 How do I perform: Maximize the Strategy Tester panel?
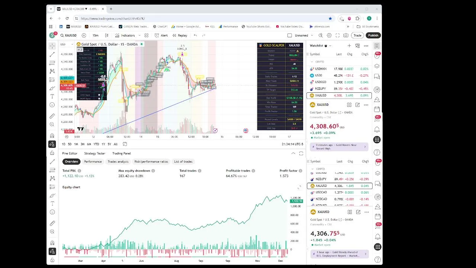point(301,153)
